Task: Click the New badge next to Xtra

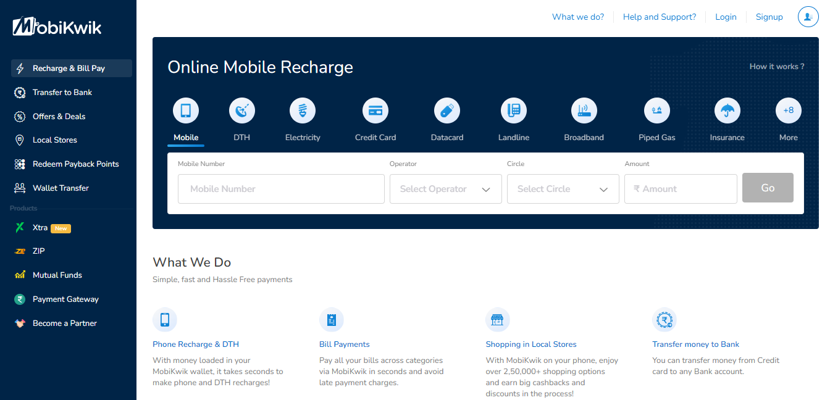Action: (61, 228)
